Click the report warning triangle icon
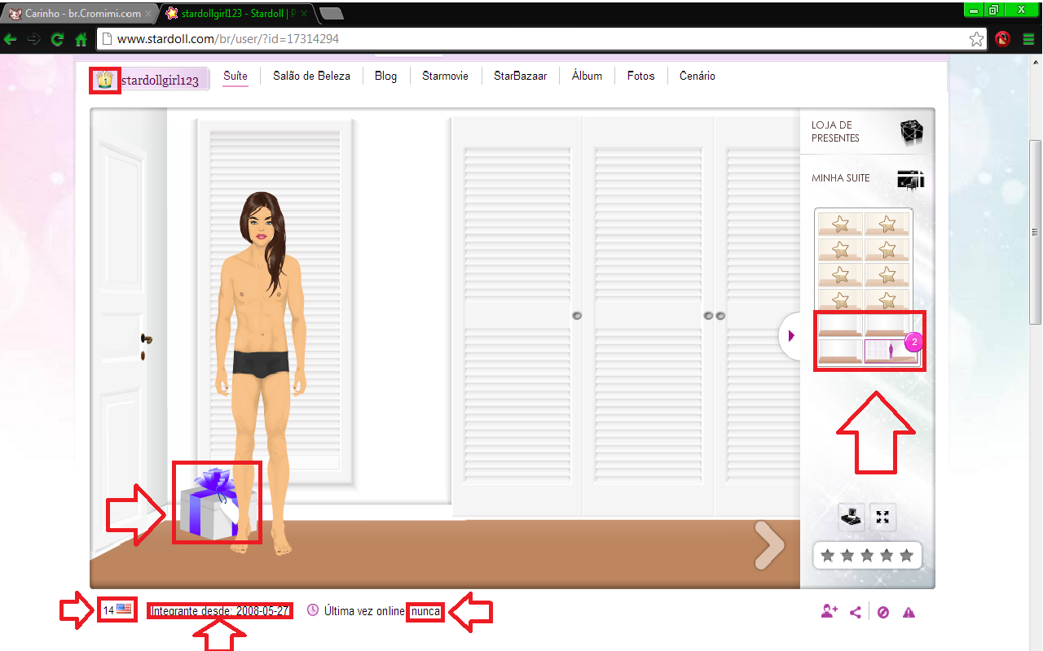 click(x=909, y=612)
